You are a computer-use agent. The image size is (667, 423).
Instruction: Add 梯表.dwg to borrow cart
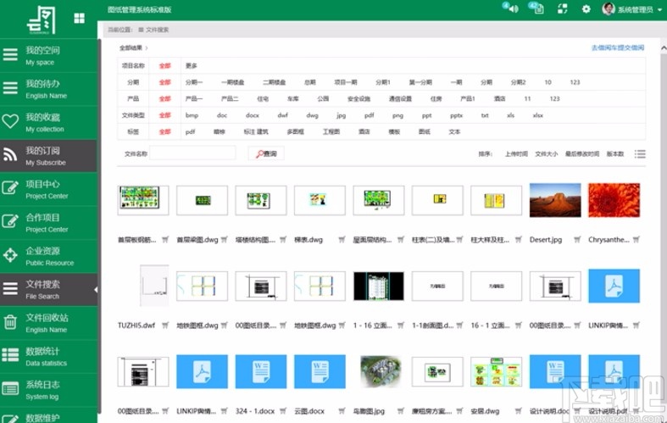[342, 240]
